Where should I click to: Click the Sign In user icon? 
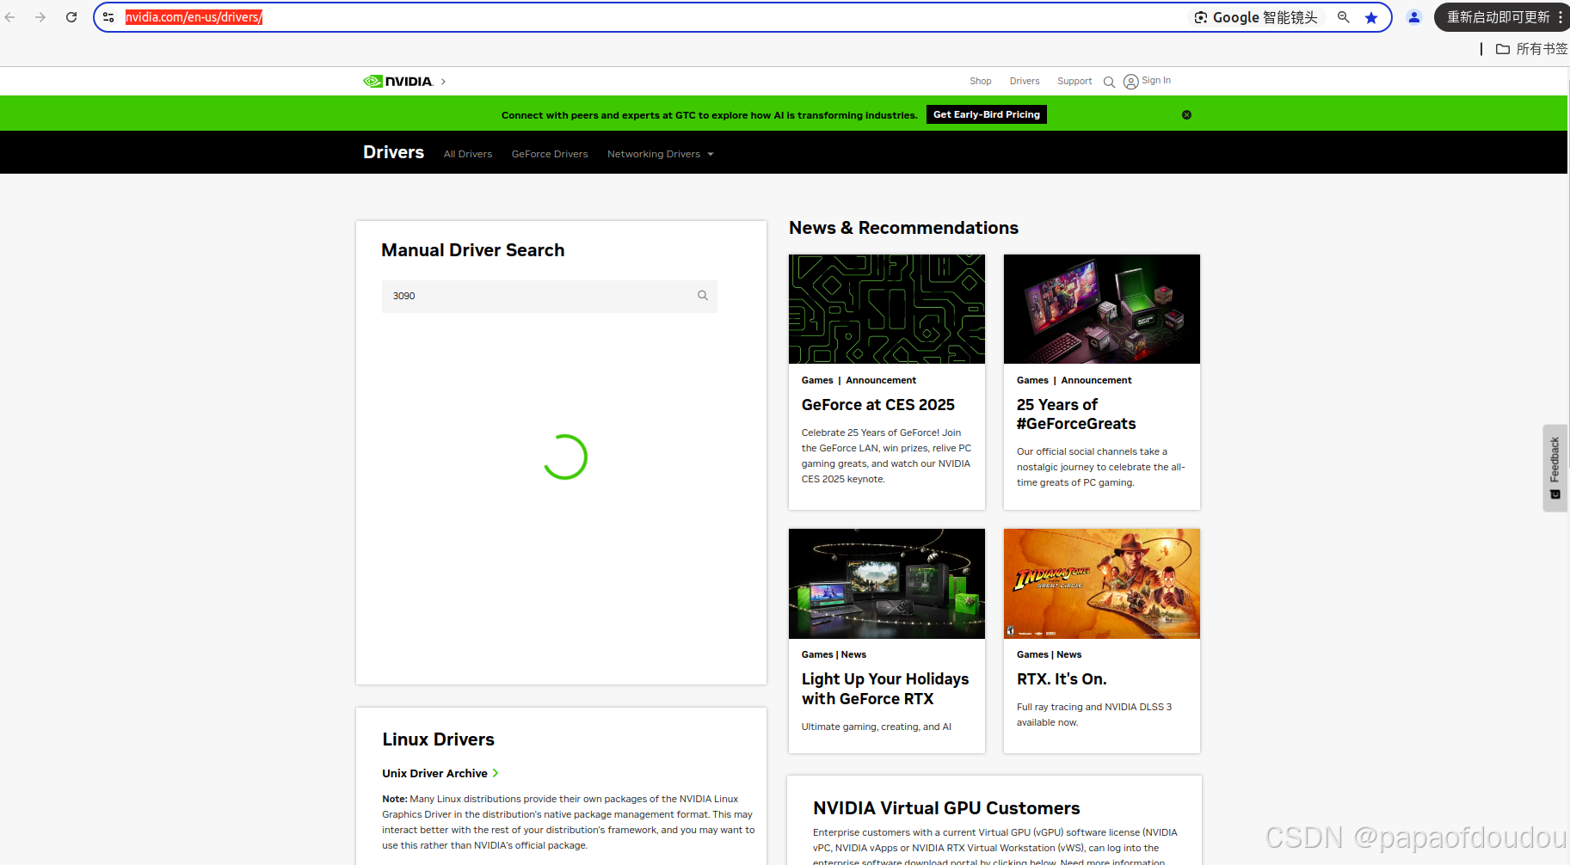click(1131, 82)
